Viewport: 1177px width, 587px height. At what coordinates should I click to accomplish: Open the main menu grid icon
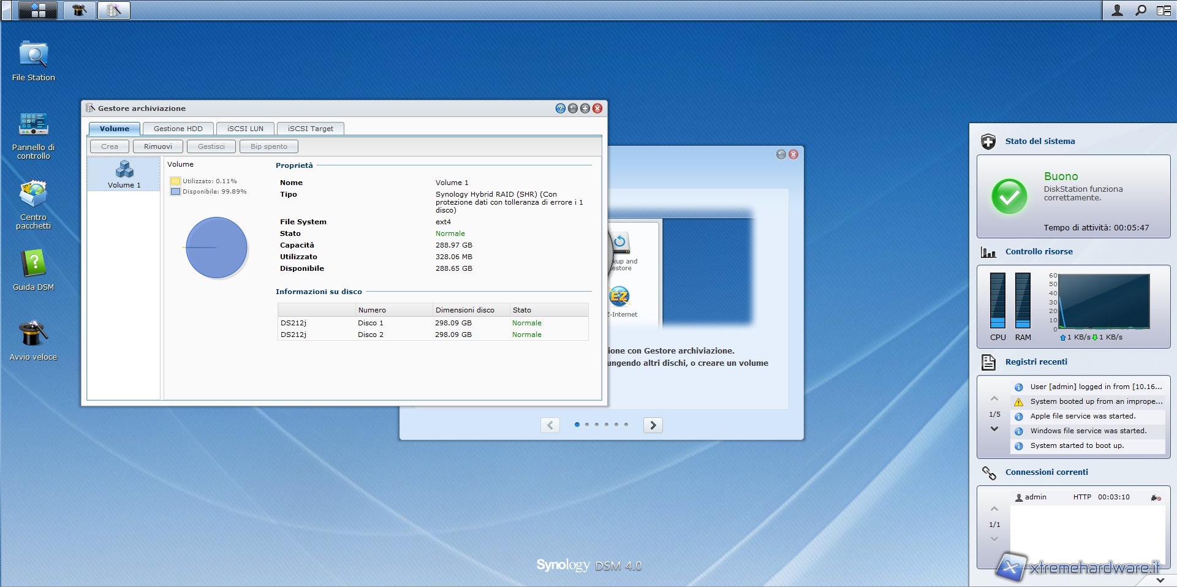38,10
